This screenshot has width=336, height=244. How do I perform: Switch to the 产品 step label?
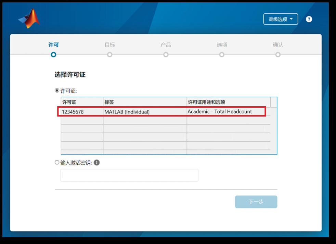click(x=166, y=45)
